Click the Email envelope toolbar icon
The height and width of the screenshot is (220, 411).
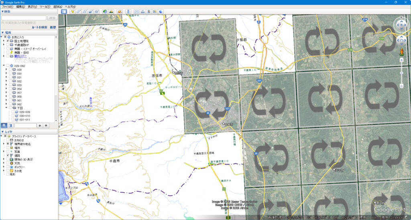coord(137,11)
